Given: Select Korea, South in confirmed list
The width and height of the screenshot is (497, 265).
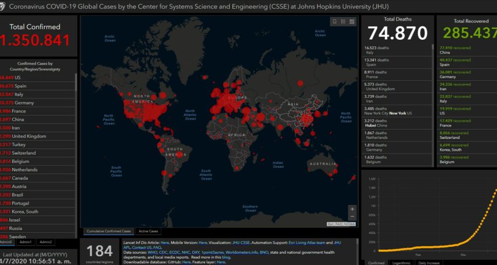Looking at the screenshot, I should [x=38, y=212].
